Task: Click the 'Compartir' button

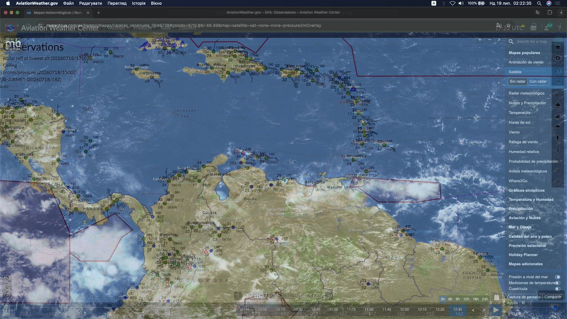Action: 553,297
